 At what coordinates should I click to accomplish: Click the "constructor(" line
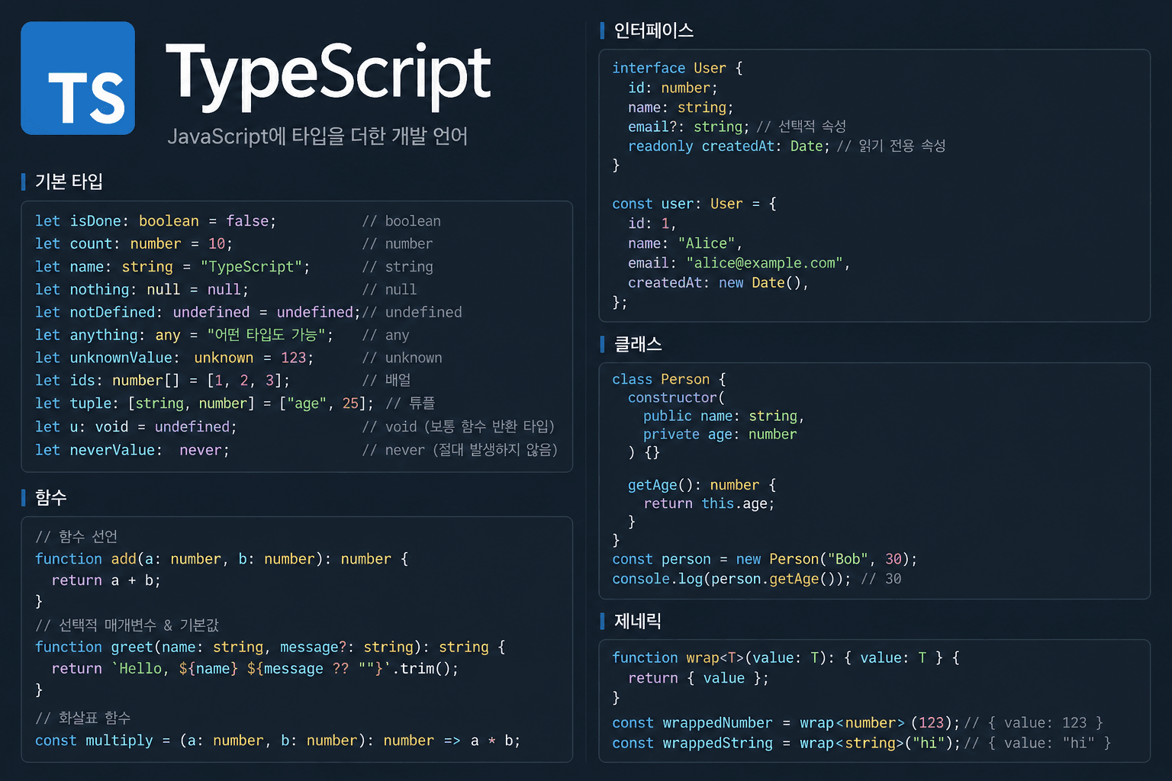click(676, 397)
